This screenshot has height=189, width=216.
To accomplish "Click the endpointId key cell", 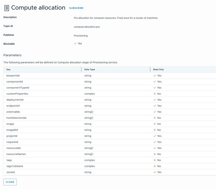I will [13, 106].
